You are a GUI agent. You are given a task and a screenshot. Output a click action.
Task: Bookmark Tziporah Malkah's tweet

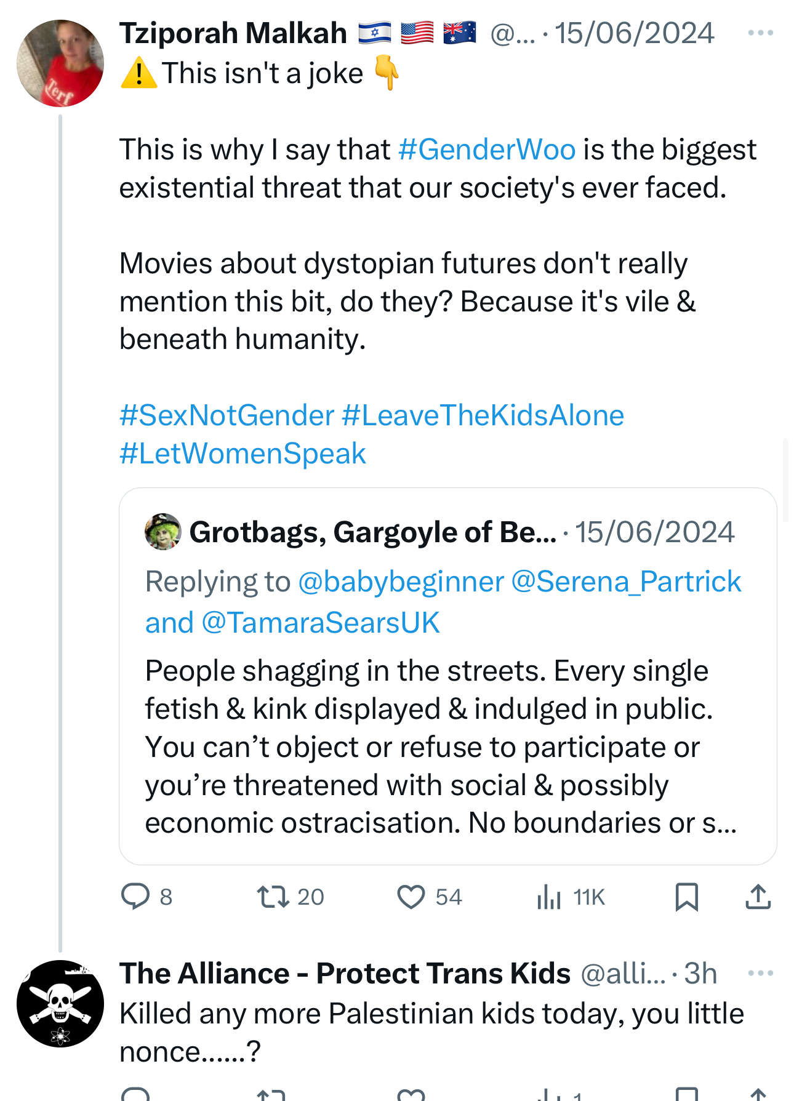[x=686, y=897]
